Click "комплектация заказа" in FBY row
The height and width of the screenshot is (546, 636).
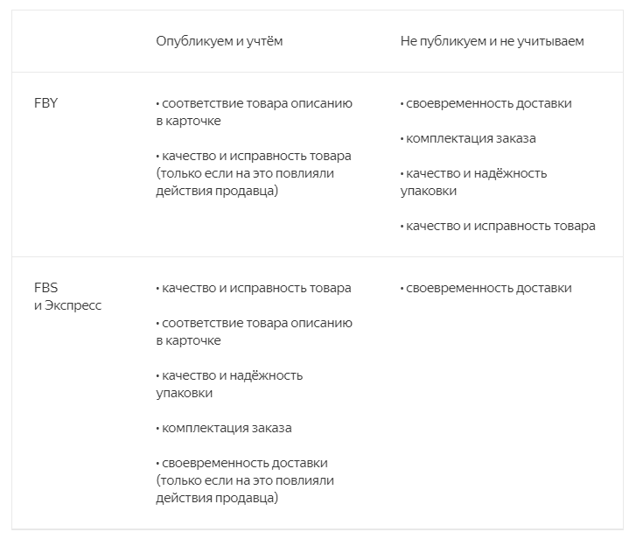[x=468, y=138]
